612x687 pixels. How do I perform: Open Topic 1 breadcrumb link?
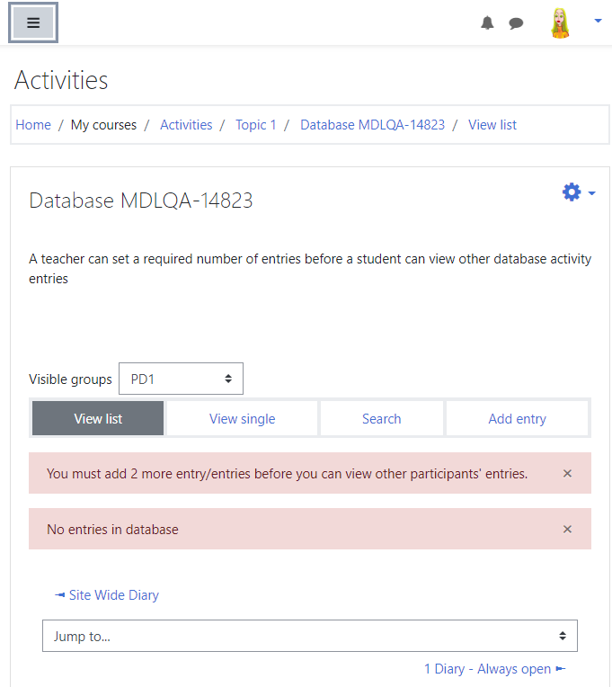pyautogui.click(x=255, y=125)
